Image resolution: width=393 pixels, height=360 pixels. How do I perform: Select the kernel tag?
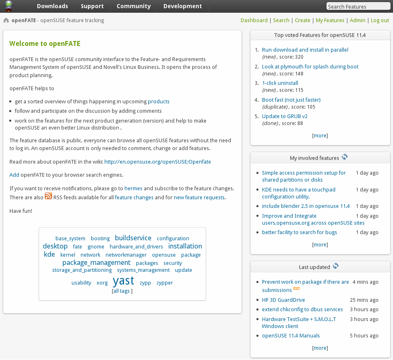pos(68,255)
